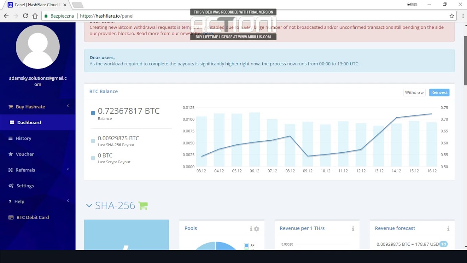Click the Revenue per 1 TH/s info icon
Screen dimensions: 467x263
(353, 229)
